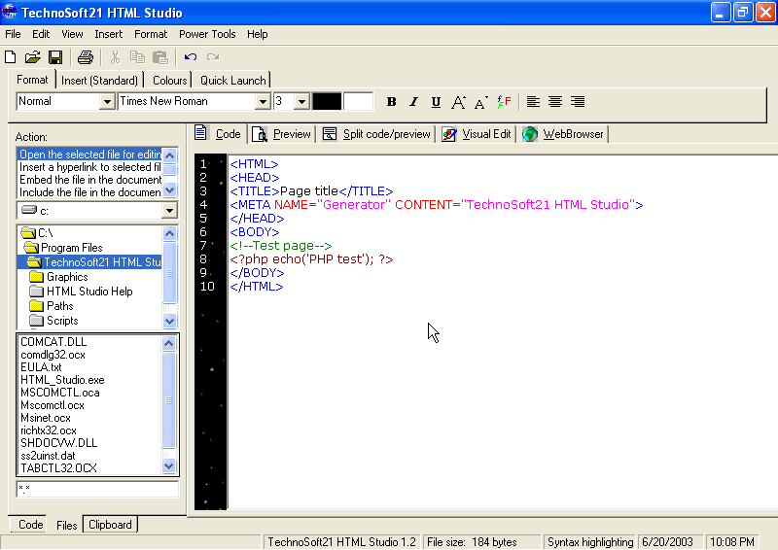Select the EULA.txt file
778x550 pixels.
[x=41, y=367]
